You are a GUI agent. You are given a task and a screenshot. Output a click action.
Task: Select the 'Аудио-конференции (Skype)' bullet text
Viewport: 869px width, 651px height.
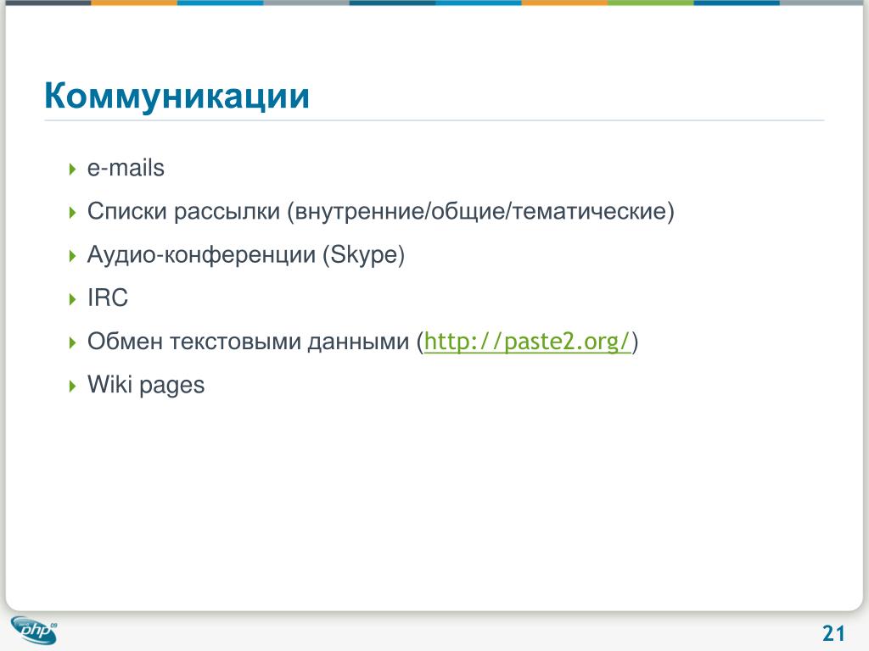(x=246, y=255)
